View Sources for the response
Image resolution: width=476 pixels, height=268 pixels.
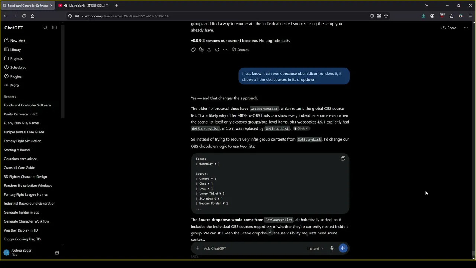click(x=240, y=50)
